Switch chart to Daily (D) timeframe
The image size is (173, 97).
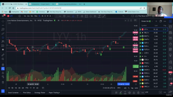point(45,16)
